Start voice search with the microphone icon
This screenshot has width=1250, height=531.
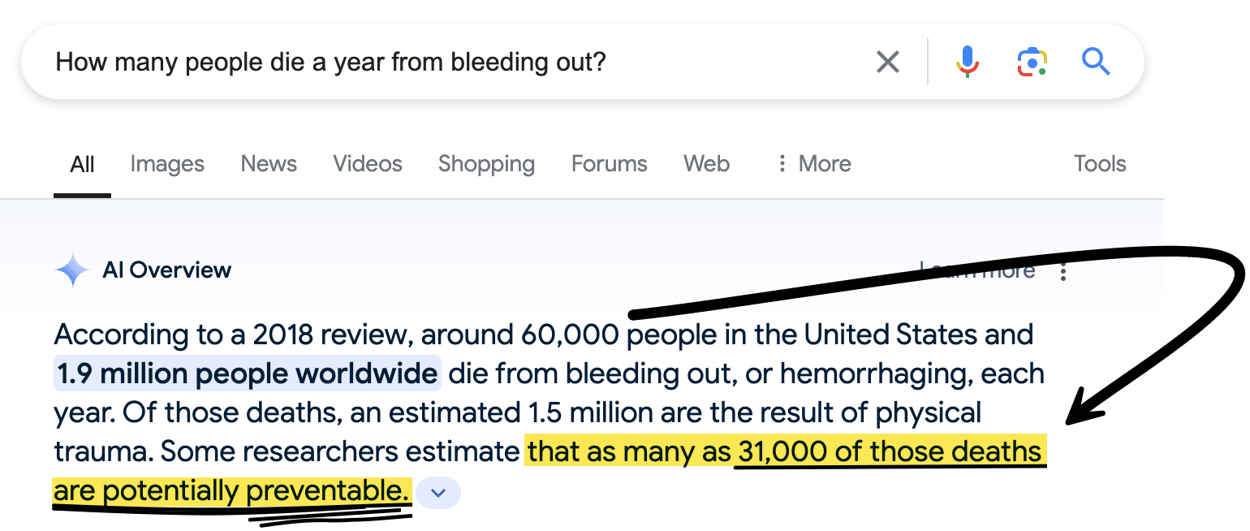click(967, 62)
